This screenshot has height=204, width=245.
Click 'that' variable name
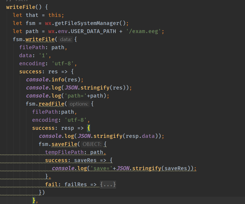tap(32, 15)
